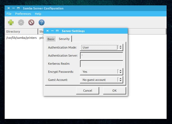Open the File menu

coord(9,14)
